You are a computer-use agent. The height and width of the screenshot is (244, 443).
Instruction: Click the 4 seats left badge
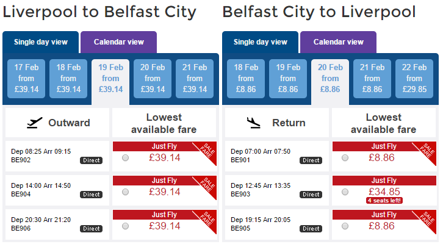384,201
